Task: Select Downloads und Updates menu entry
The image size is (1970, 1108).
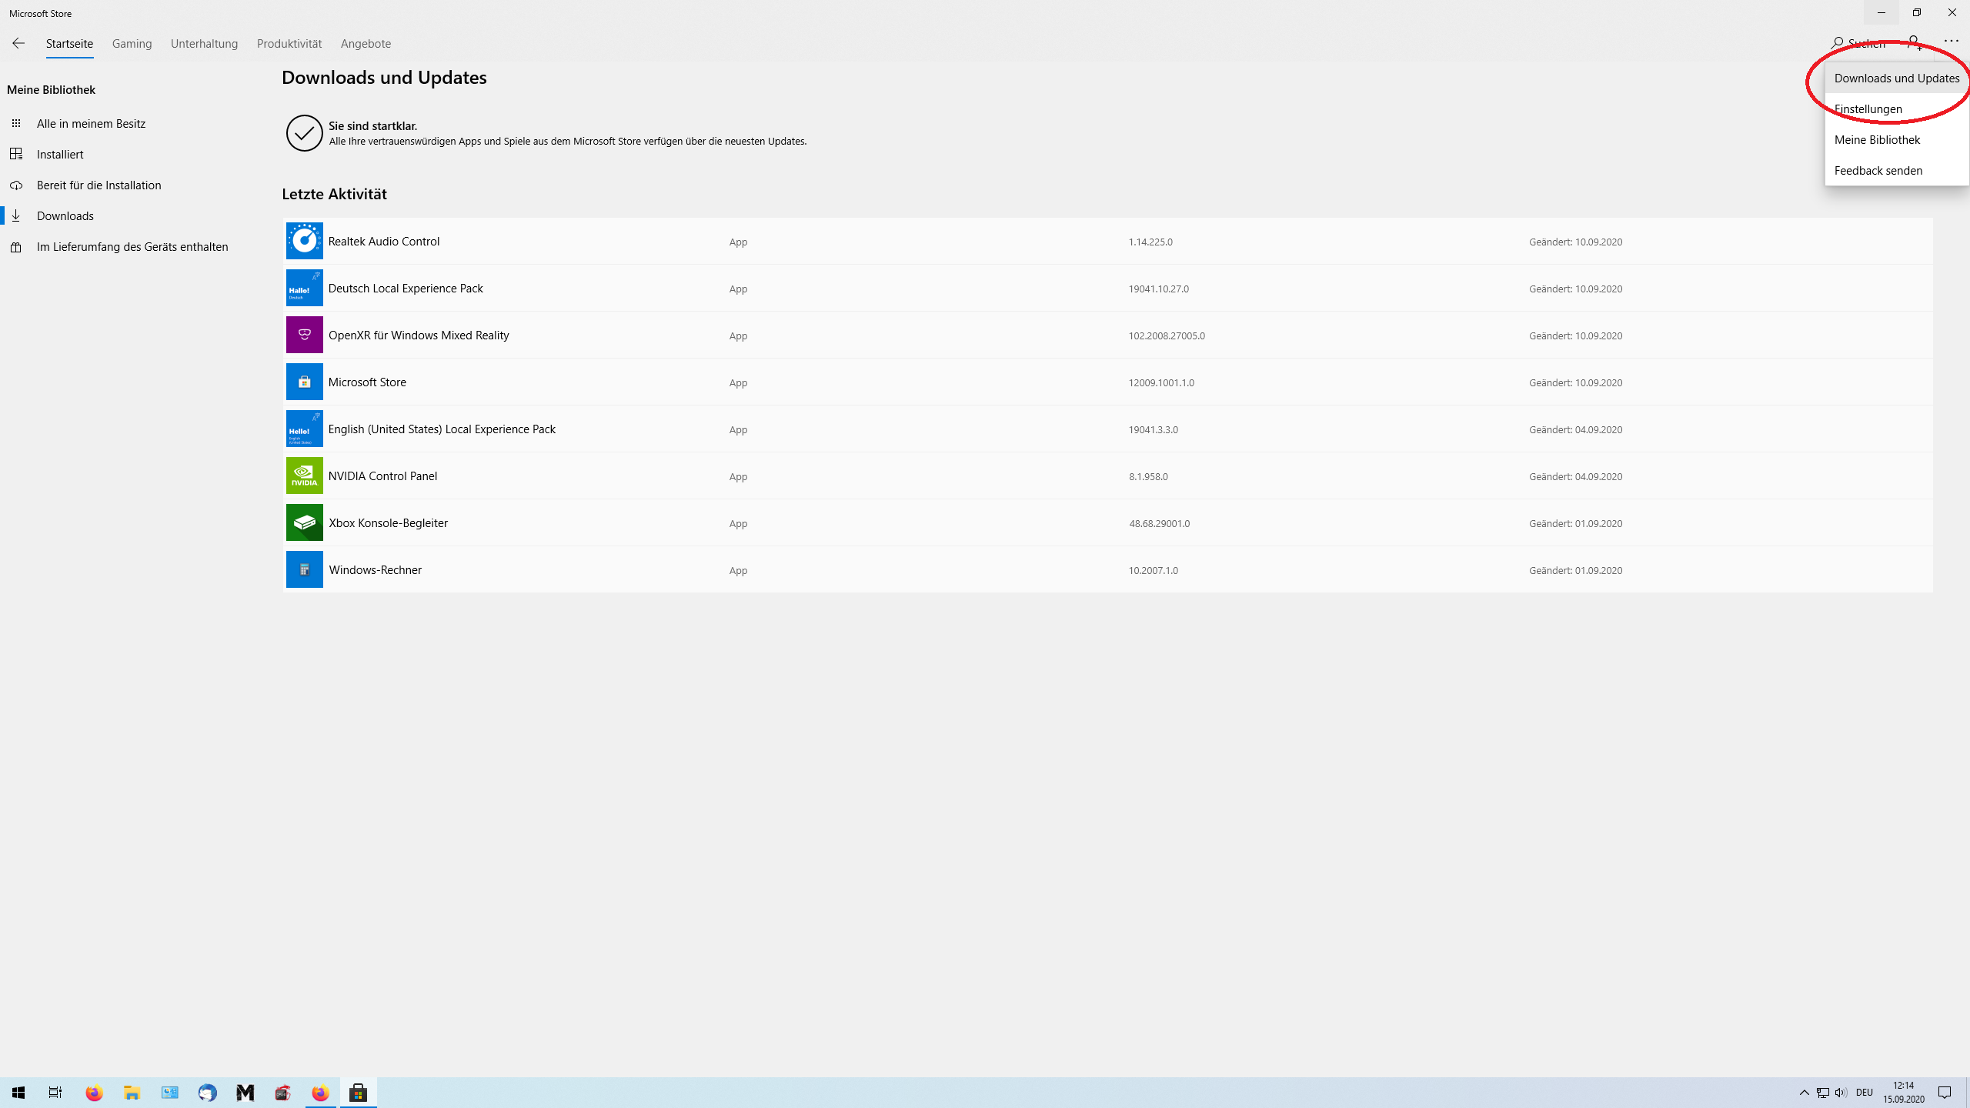Action: pos(1896,78)
